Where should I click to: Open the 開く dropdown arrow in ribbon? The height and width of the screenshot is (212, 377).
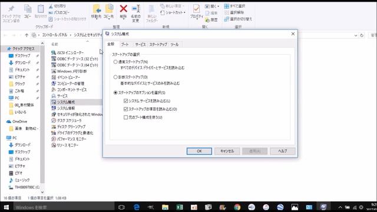(x=218, y=6)
